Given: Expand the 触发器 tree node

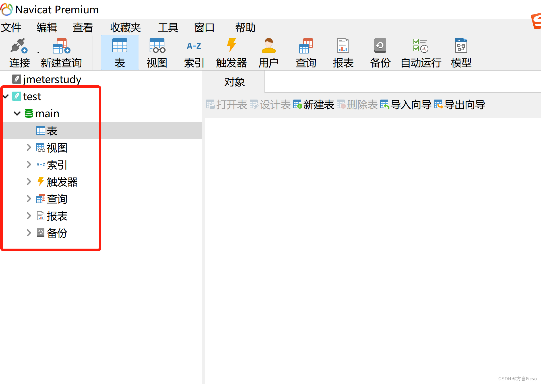Looking at the screenshot, I should click(28, 181).
